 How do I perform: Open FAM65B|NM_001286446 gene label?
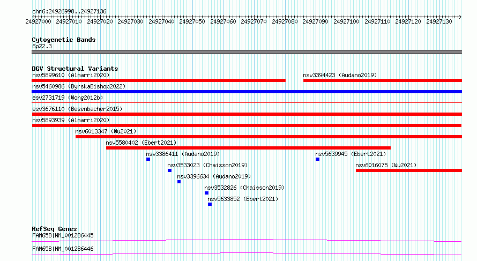point(63,249)
